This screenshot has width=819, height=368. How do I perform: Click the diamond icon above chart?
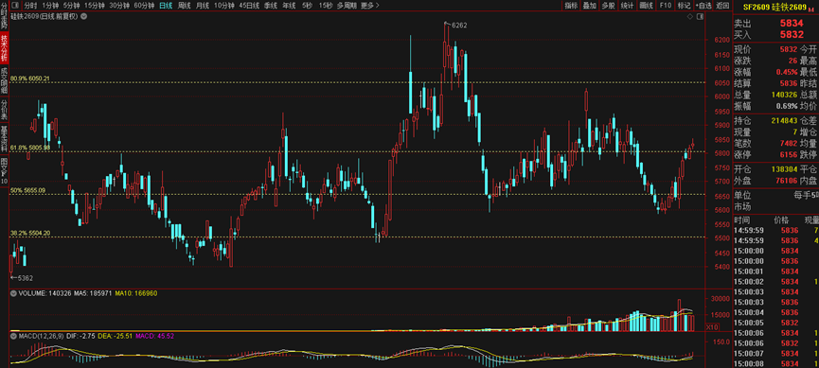(x=690, y=17)
